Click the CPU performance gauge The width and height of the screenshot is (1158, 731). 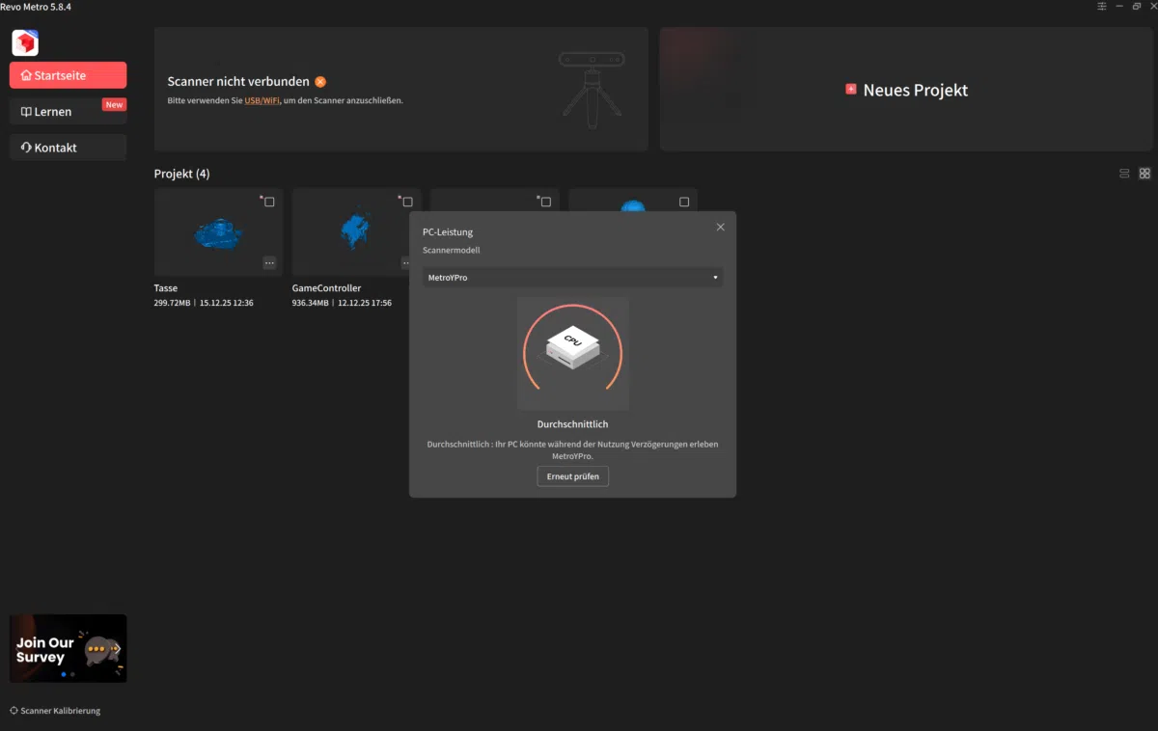pyautogui.click(x=572, y=353)
